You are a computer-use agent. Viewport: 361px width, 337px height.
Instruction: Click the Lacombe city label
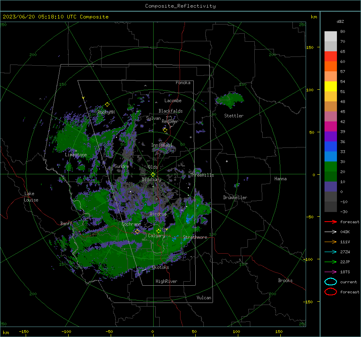point(173,101)
